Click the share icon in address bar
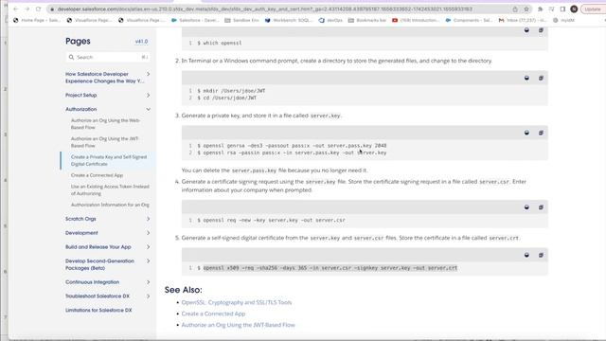 (515, 9)
